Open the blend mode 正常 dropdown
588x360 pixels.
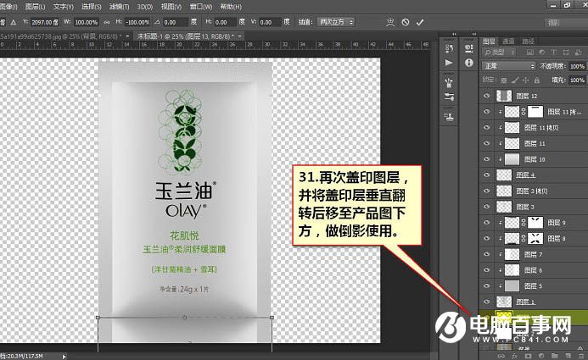(508, 66)
